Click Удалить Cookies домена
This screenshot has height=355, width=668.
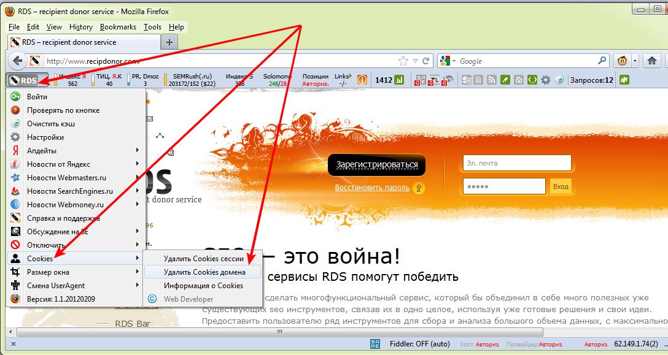[x=203, y=272]
